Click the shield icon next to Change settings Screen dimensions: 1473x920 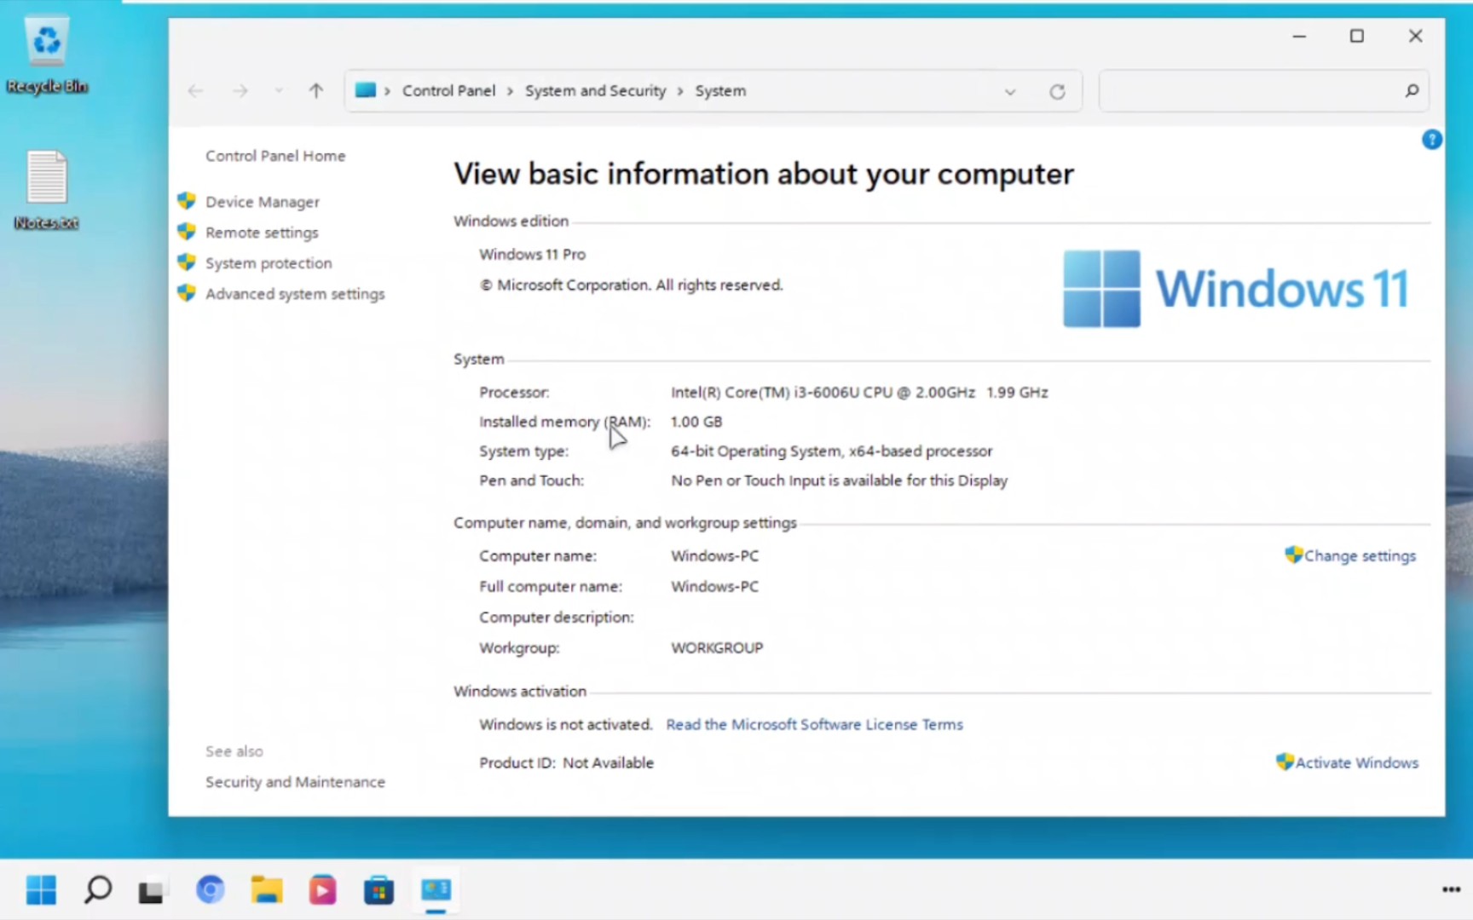1294,555
